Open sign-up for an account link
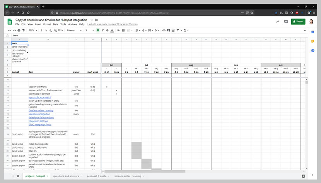 point(39,97)
